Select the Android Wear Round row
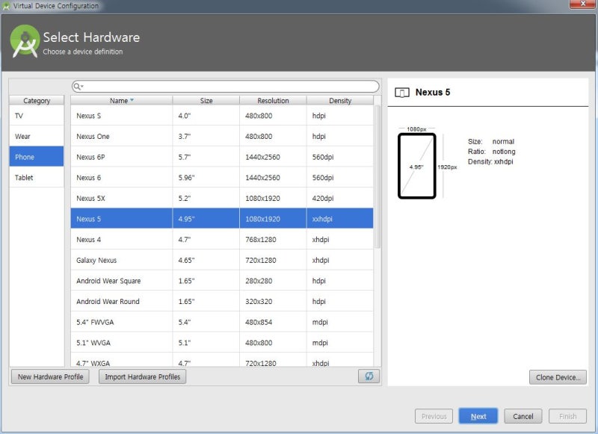The height and width of the screenshot is (434, 598). (x=222, y=301)
